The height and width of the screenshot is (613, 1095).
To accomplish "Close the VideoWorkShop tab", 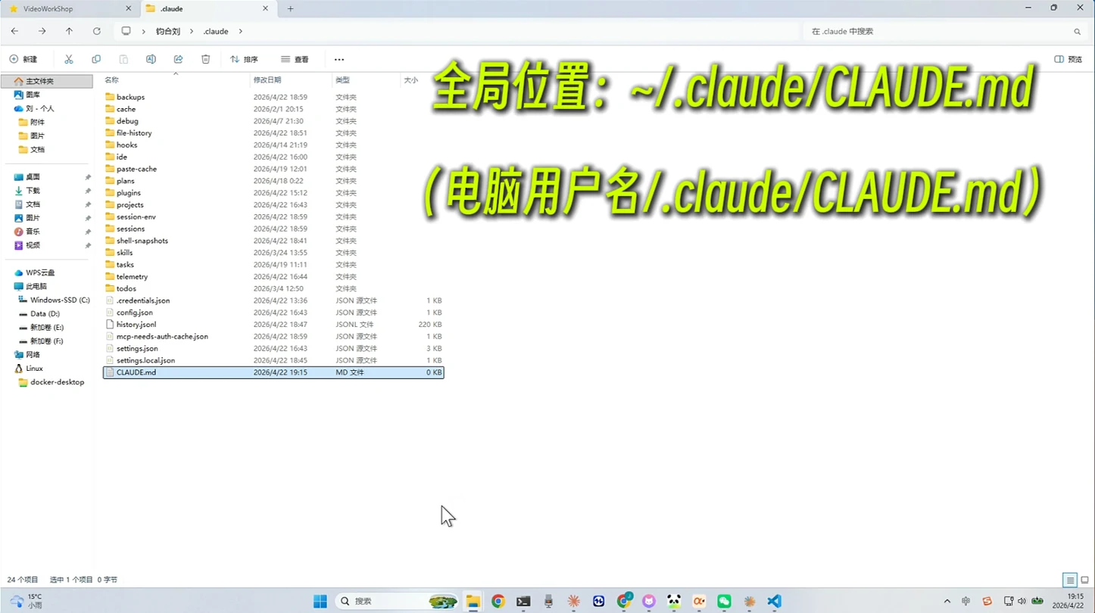I will point(128,9).
